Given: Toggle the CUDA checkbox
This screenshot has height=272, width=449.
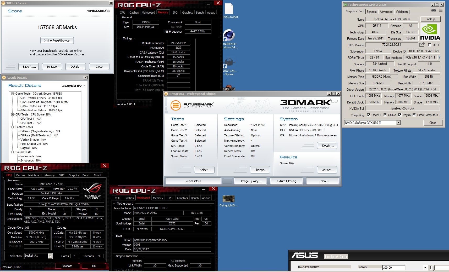Looking at the screenshot, I should click(385, 115).
